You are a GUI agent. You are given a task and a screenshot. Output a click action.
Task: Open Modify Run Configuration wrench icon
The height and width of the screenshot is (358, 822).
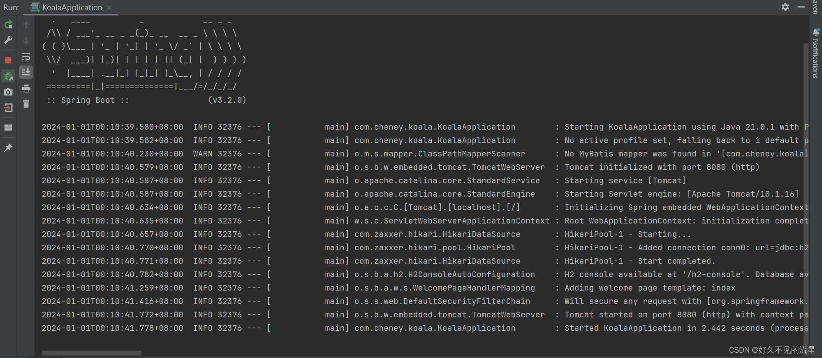pos(8,40)
